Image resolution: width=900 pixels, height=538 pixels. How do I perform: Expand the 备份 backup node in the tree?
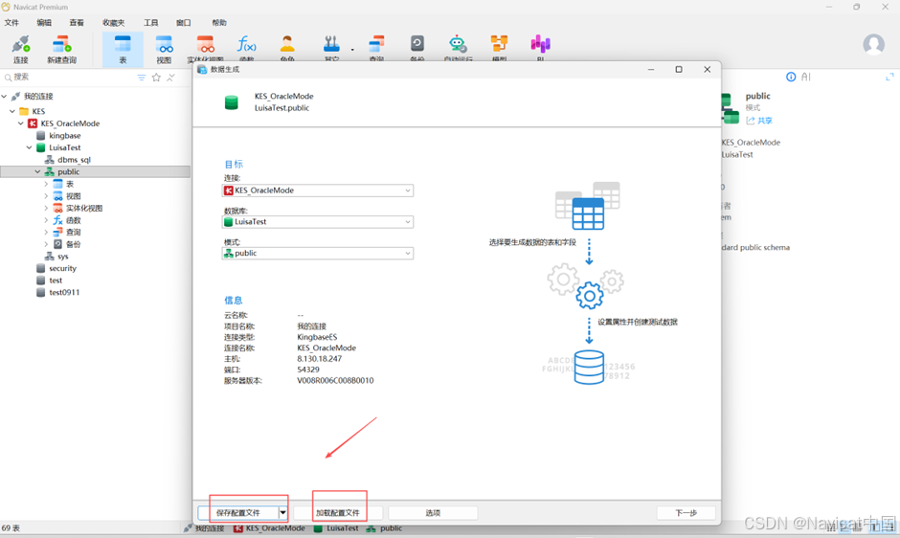pyautogui.click(x=47, y=244)
